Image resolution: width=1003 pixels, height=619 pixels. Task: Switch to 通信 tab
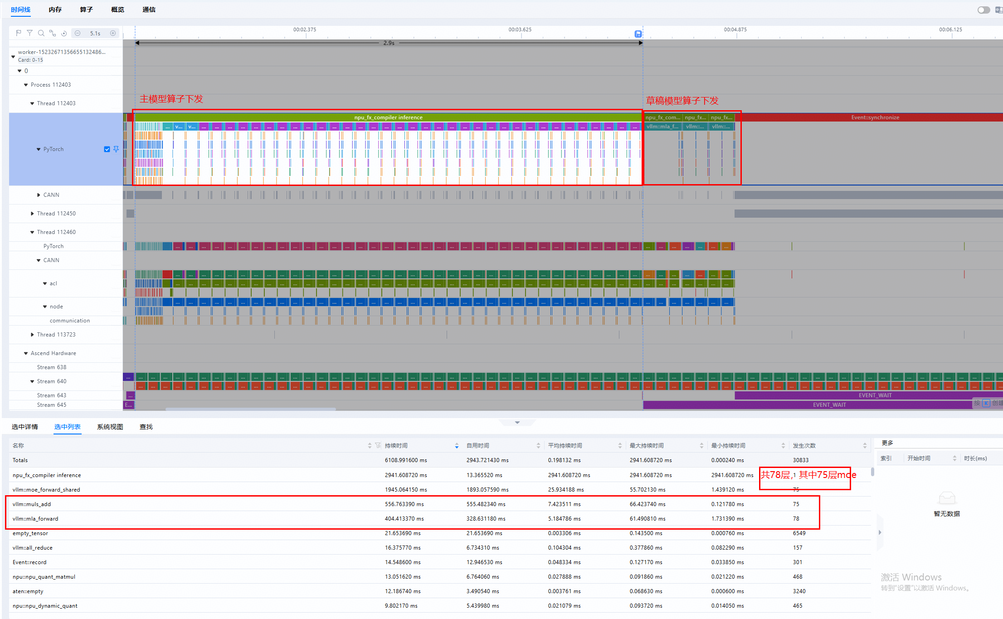(x=149, y=10)
